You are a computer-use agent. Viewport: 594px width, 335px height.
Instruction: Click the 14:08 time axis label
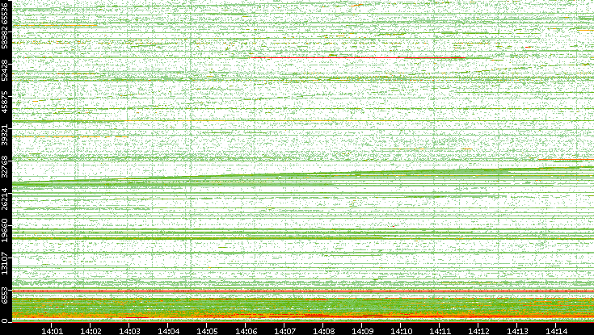323,330
